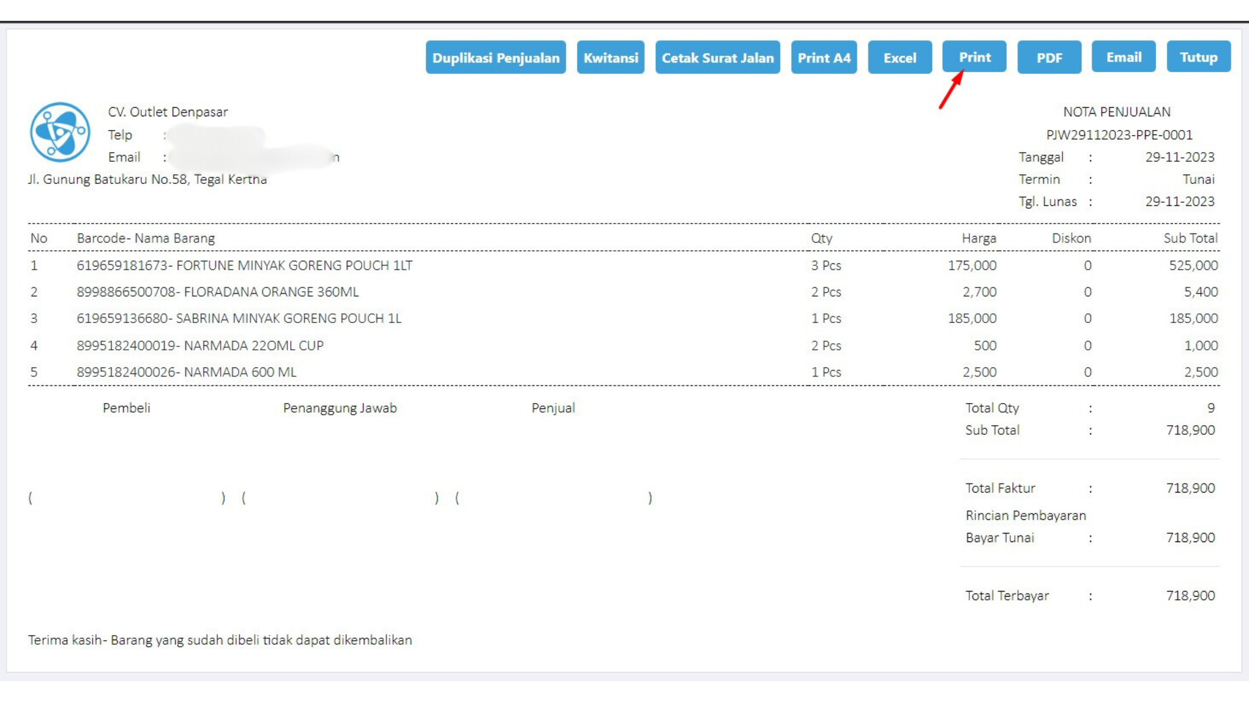
Task: Click the 1,000 sub total value
Action: 1201,346
